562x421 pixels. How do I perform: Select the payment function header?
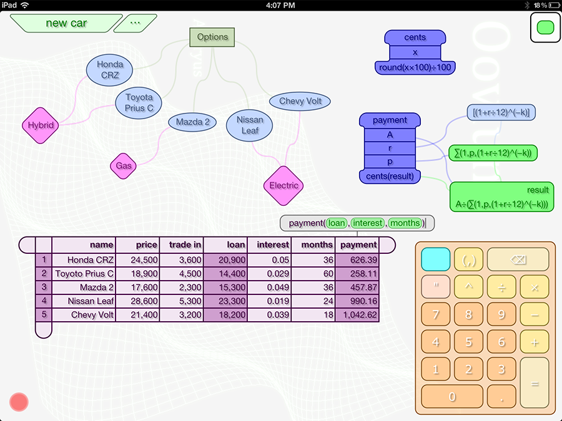(x=390, y=120)
